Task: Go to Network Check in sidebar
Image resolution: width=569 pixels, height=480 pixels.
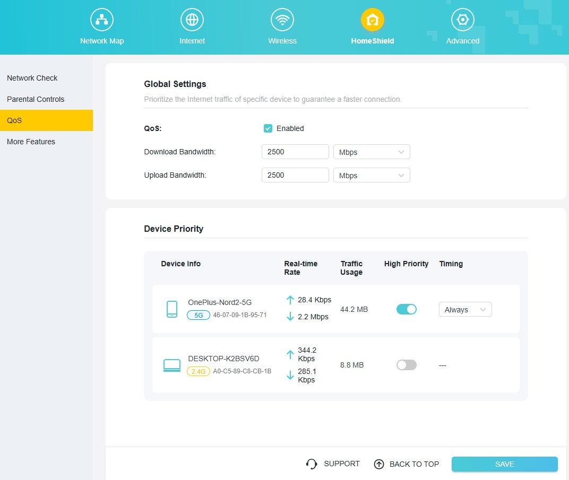Action: [32, 78]
